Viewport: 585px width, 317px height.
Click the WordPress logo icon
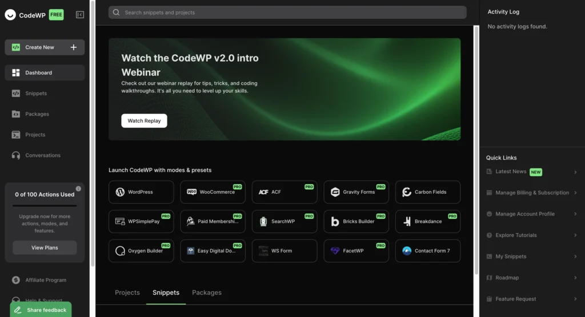(120, 192)
